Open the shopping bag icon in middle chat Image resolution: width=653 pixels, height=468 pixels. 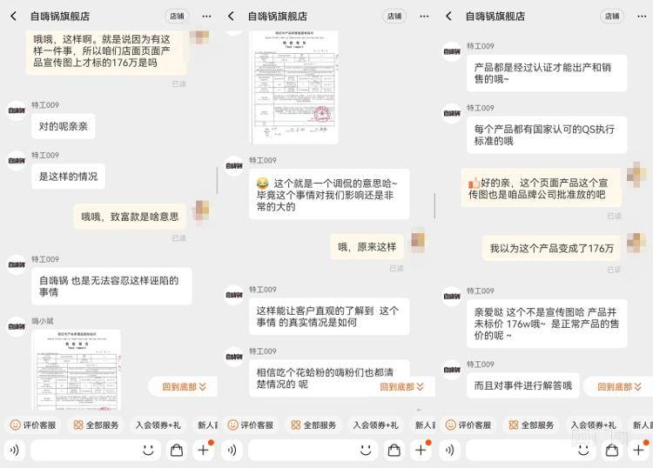pyautogui.click(x=394, y=450)
